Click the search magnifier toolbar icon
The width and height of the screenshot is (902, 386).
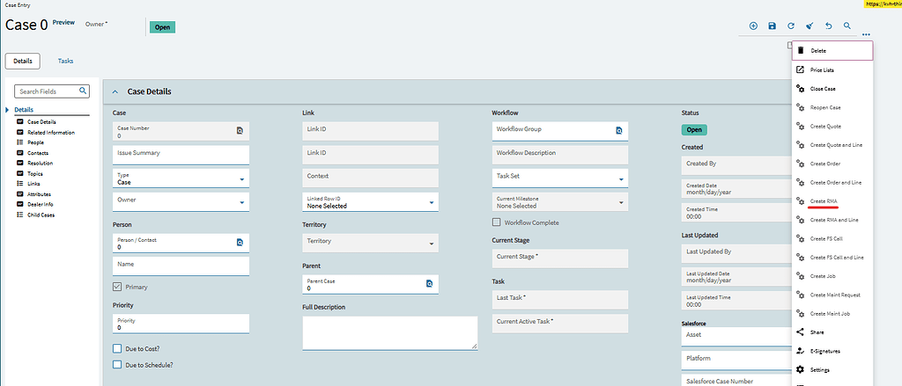coord(847,25)
